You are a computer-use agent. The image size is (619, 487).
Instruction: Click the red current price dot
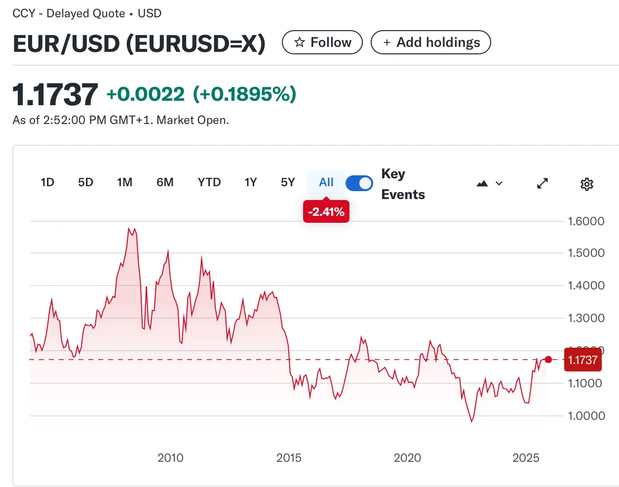tap(548, 360)
